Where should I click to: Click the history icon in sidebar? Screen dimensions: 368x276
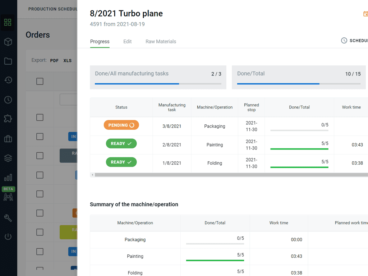coord(8,80)
